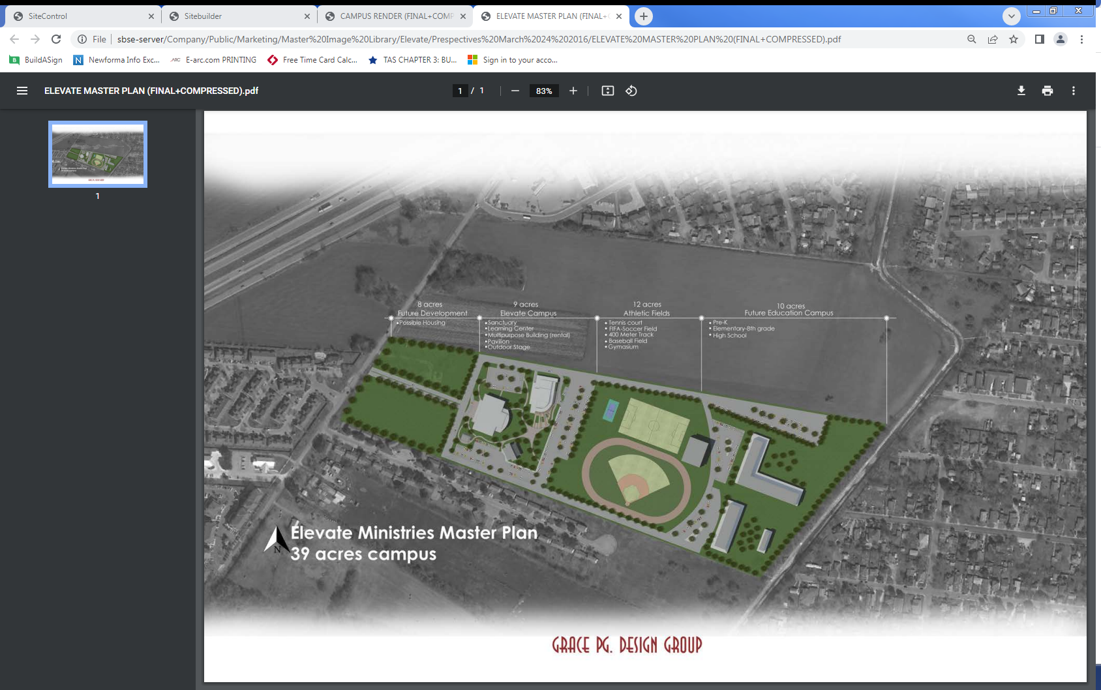This screenshot has height=690, width=1101.
Task: Select page 1 thumbnail in sidebar
Action: 98,154
